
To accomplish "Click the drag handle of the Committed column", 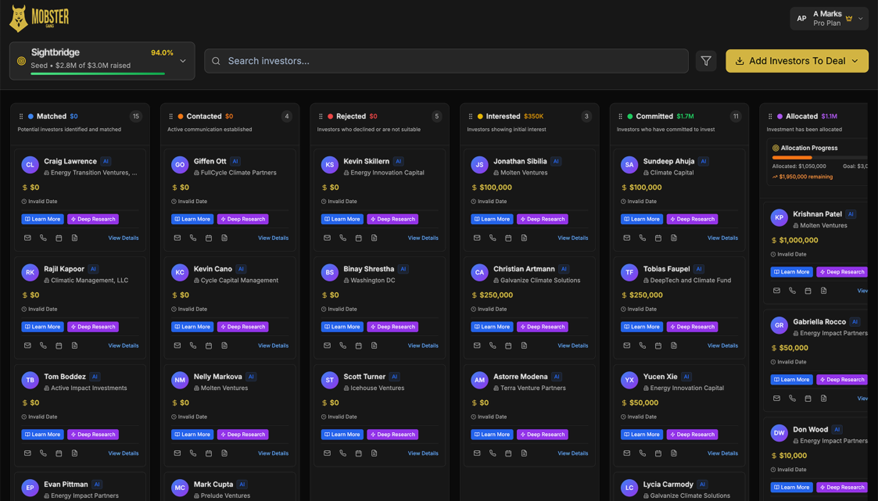I will point(620,116).
